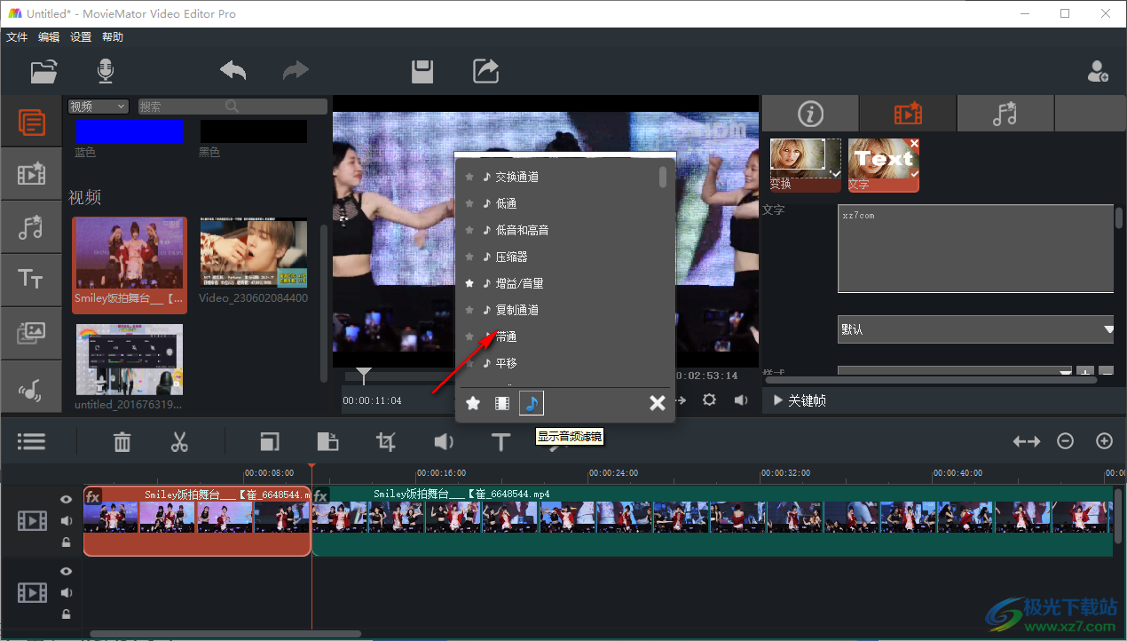Screen dimensions: 1127x641
Task: Switch to the audio filters tab
Action: (1005, 114)
